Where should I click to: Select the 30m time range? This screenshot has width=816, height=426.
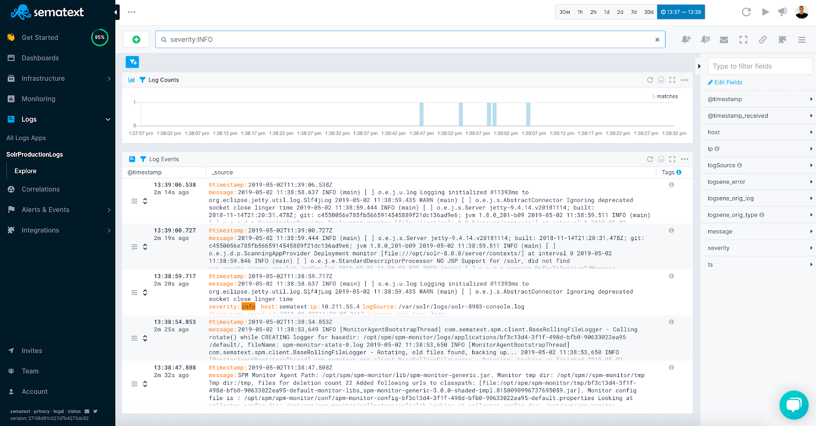(x=565, y=12)
